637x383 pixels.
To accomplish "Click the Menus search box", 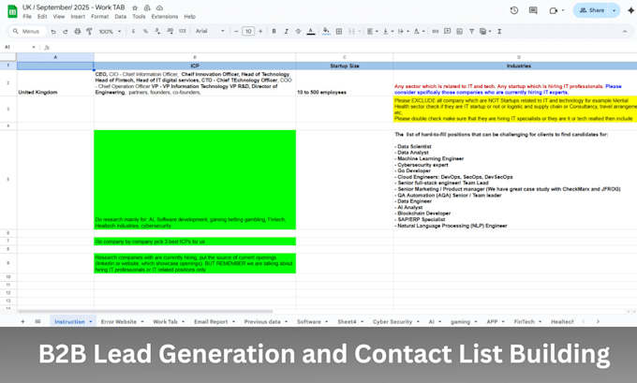I will (27, 31).
